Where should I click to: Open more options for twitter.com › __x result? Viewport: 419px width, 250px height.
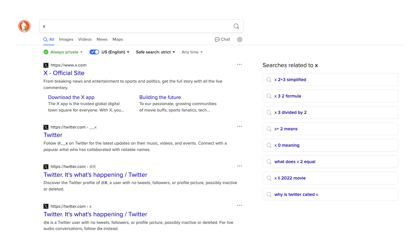(239, 126)
